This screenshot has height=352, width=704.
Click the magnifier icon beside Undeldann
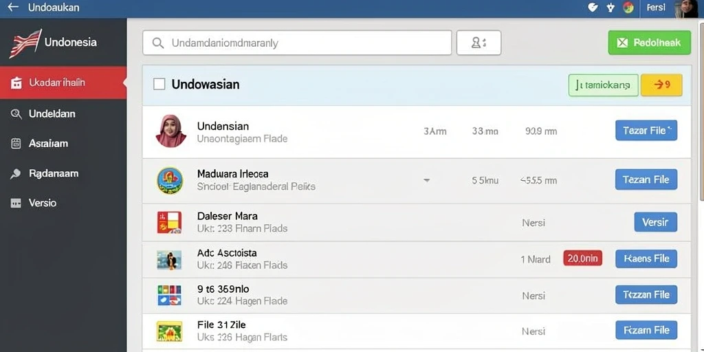tap(16, 114)
